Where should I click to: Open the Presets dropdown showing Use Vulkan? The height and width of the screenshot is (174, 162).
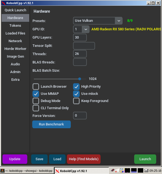[x=98, y=21]
